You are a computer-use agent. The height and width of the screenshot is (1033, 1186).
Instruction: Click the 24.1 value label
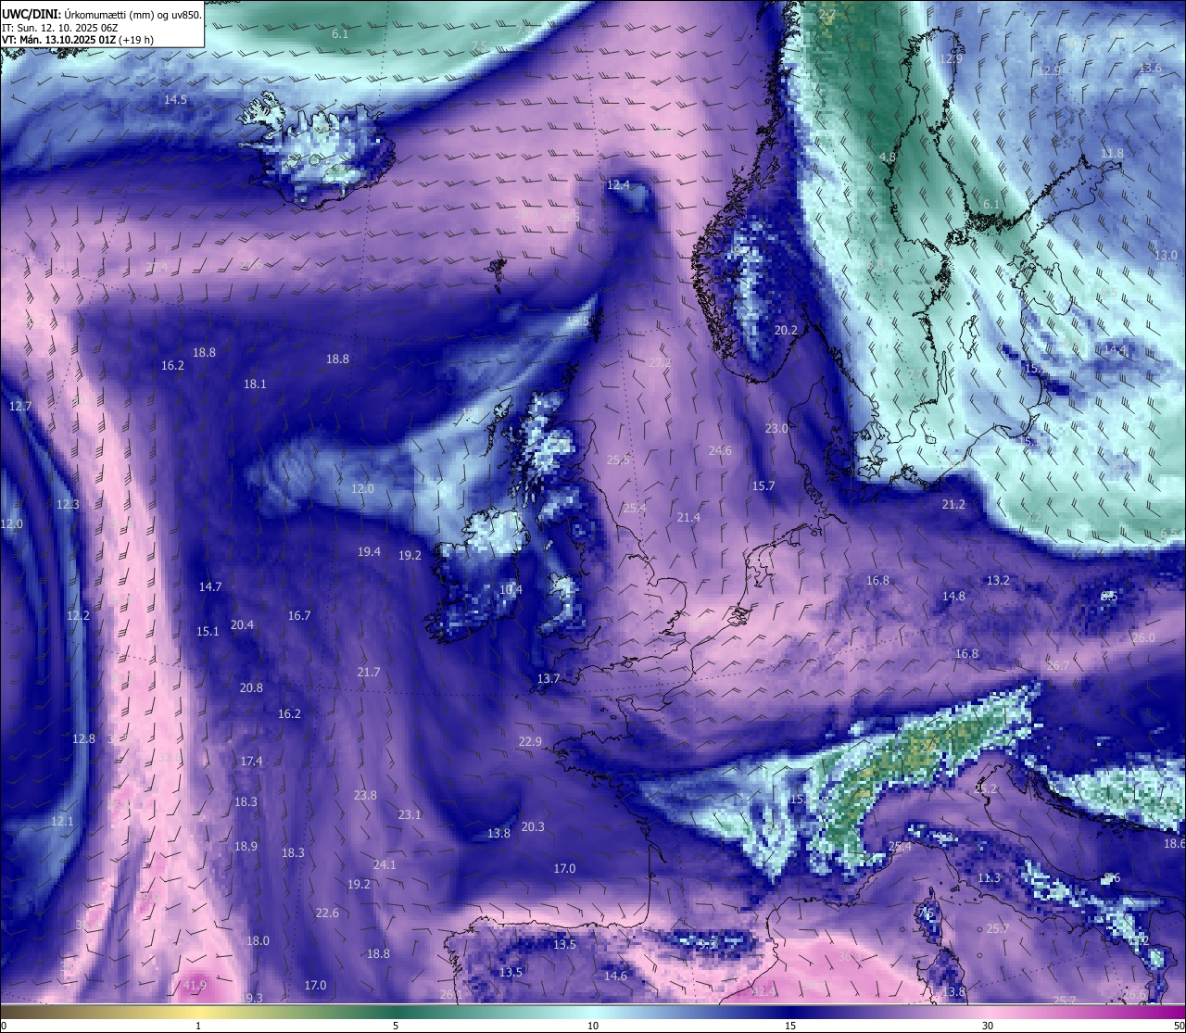385,864
